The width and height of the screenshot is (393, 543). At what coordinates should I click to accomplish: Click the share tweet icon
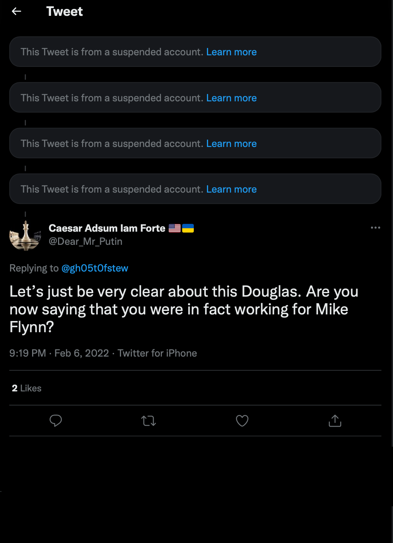[x=335, y=420]
